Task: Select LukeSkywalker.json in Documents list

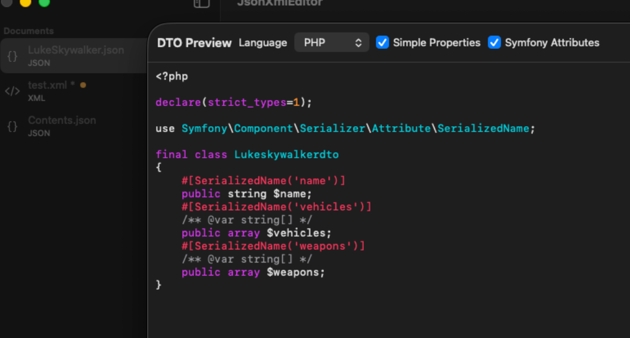Action: pyautogui.click(x=74, y=56)
